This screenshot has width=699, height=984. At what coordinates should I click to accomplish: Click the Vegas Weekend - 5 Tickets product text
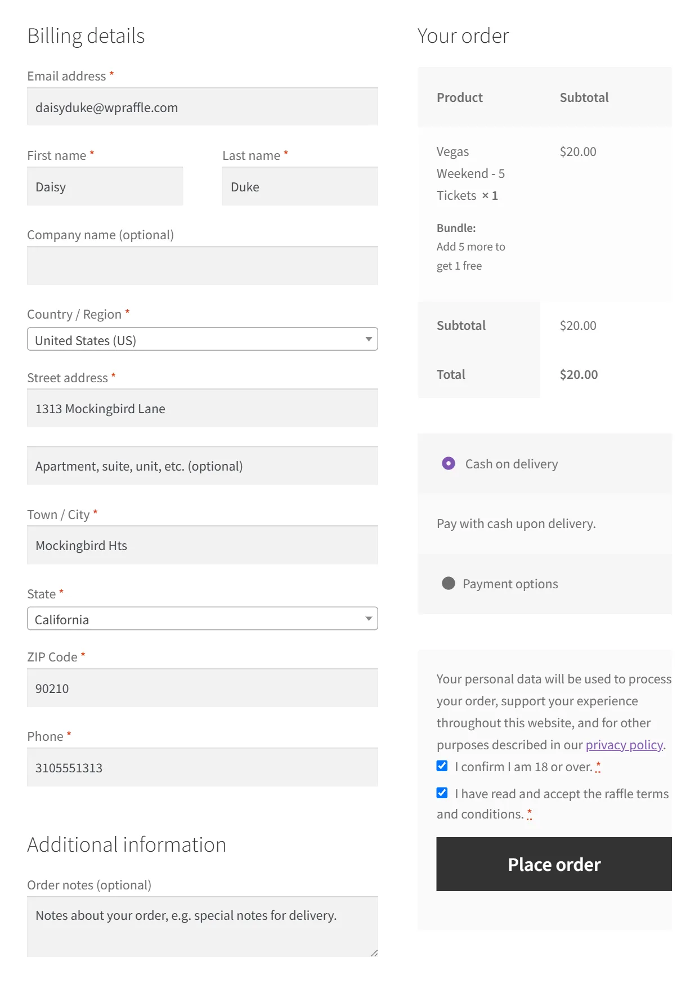tap(471, 173)
